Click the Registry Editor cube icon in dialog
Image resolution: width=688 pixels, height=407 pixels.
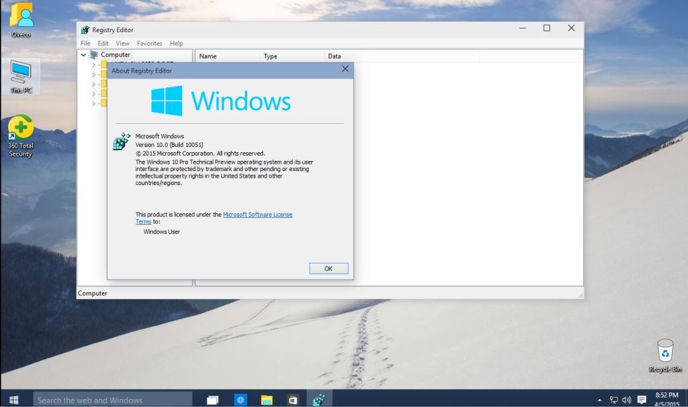(121, 141)
